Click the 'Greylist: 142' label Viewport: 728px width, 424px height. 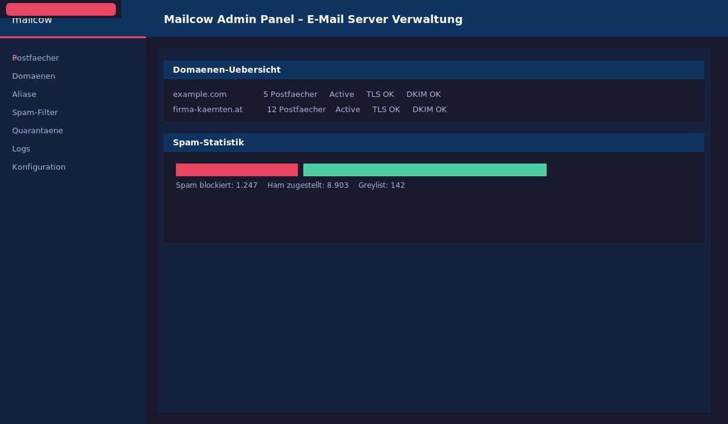(x=382, y=185)
